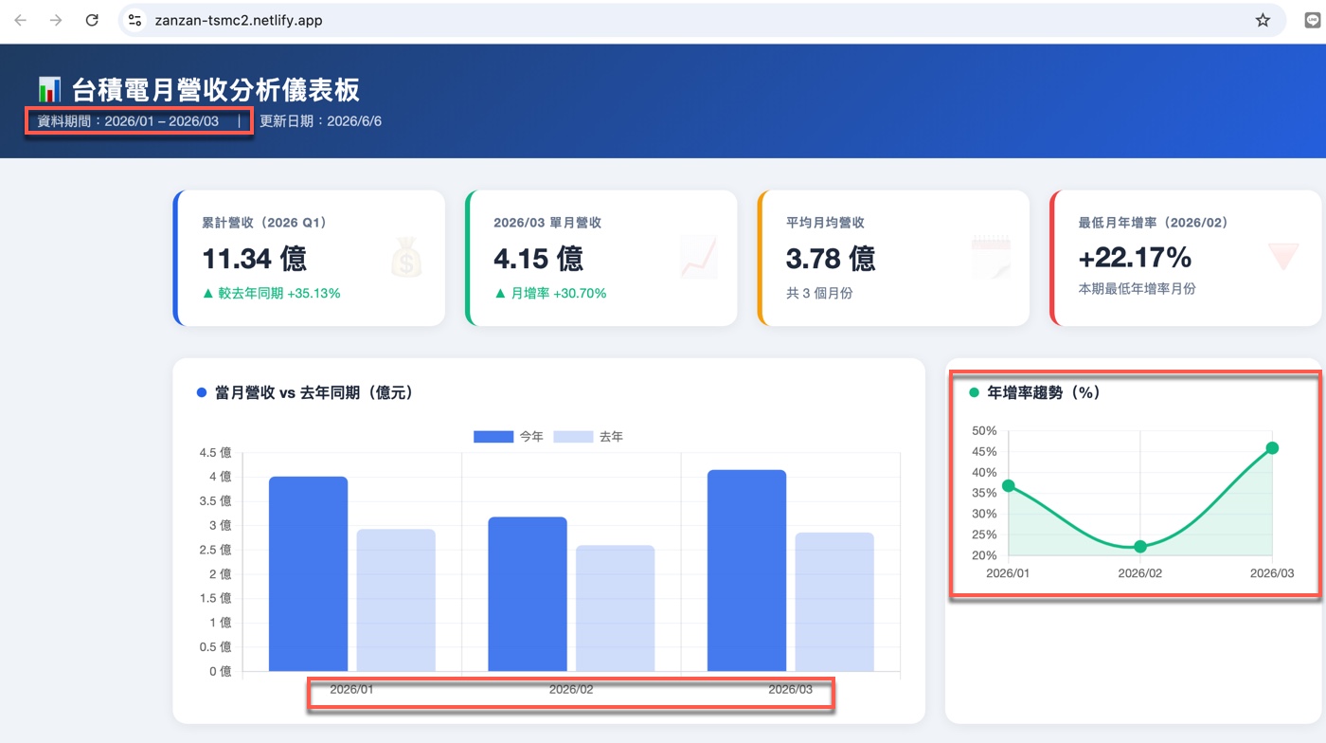Click the chat extension icon in the browser toolbar
This screenshot has height=743, width=1326.
1312,20
